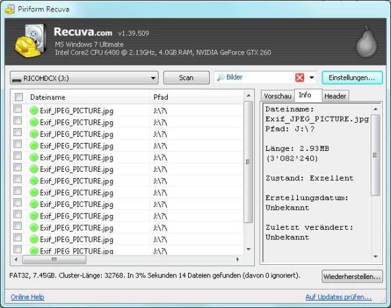Click the drive icon beside RICOHDCX (J:)
391x308 pixels.
point(17,79)
